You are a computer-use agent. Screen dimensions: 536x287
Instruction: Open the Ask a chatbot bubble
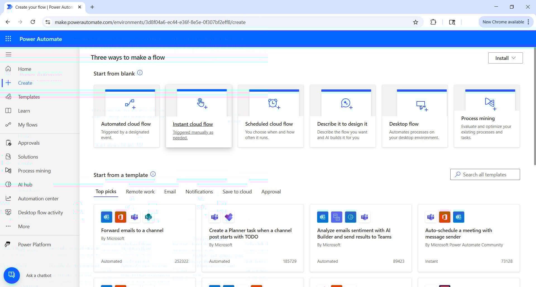(x=11, y=275)
